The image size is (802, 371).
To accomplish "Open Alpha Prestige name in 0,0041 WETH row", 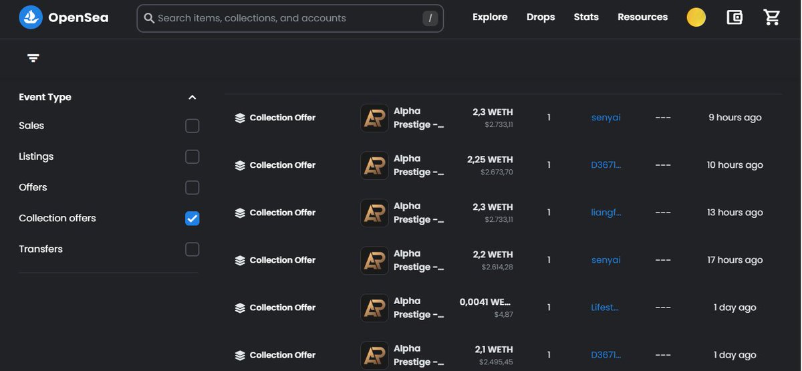I will point(419,307).
